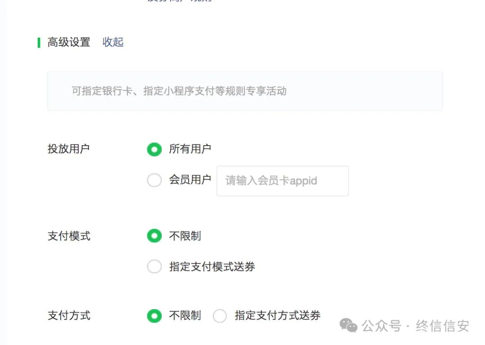485x345 pixels.
Task: Click the gray rules banner about 银行卡 activities
Action: click(x=245, y=91)
